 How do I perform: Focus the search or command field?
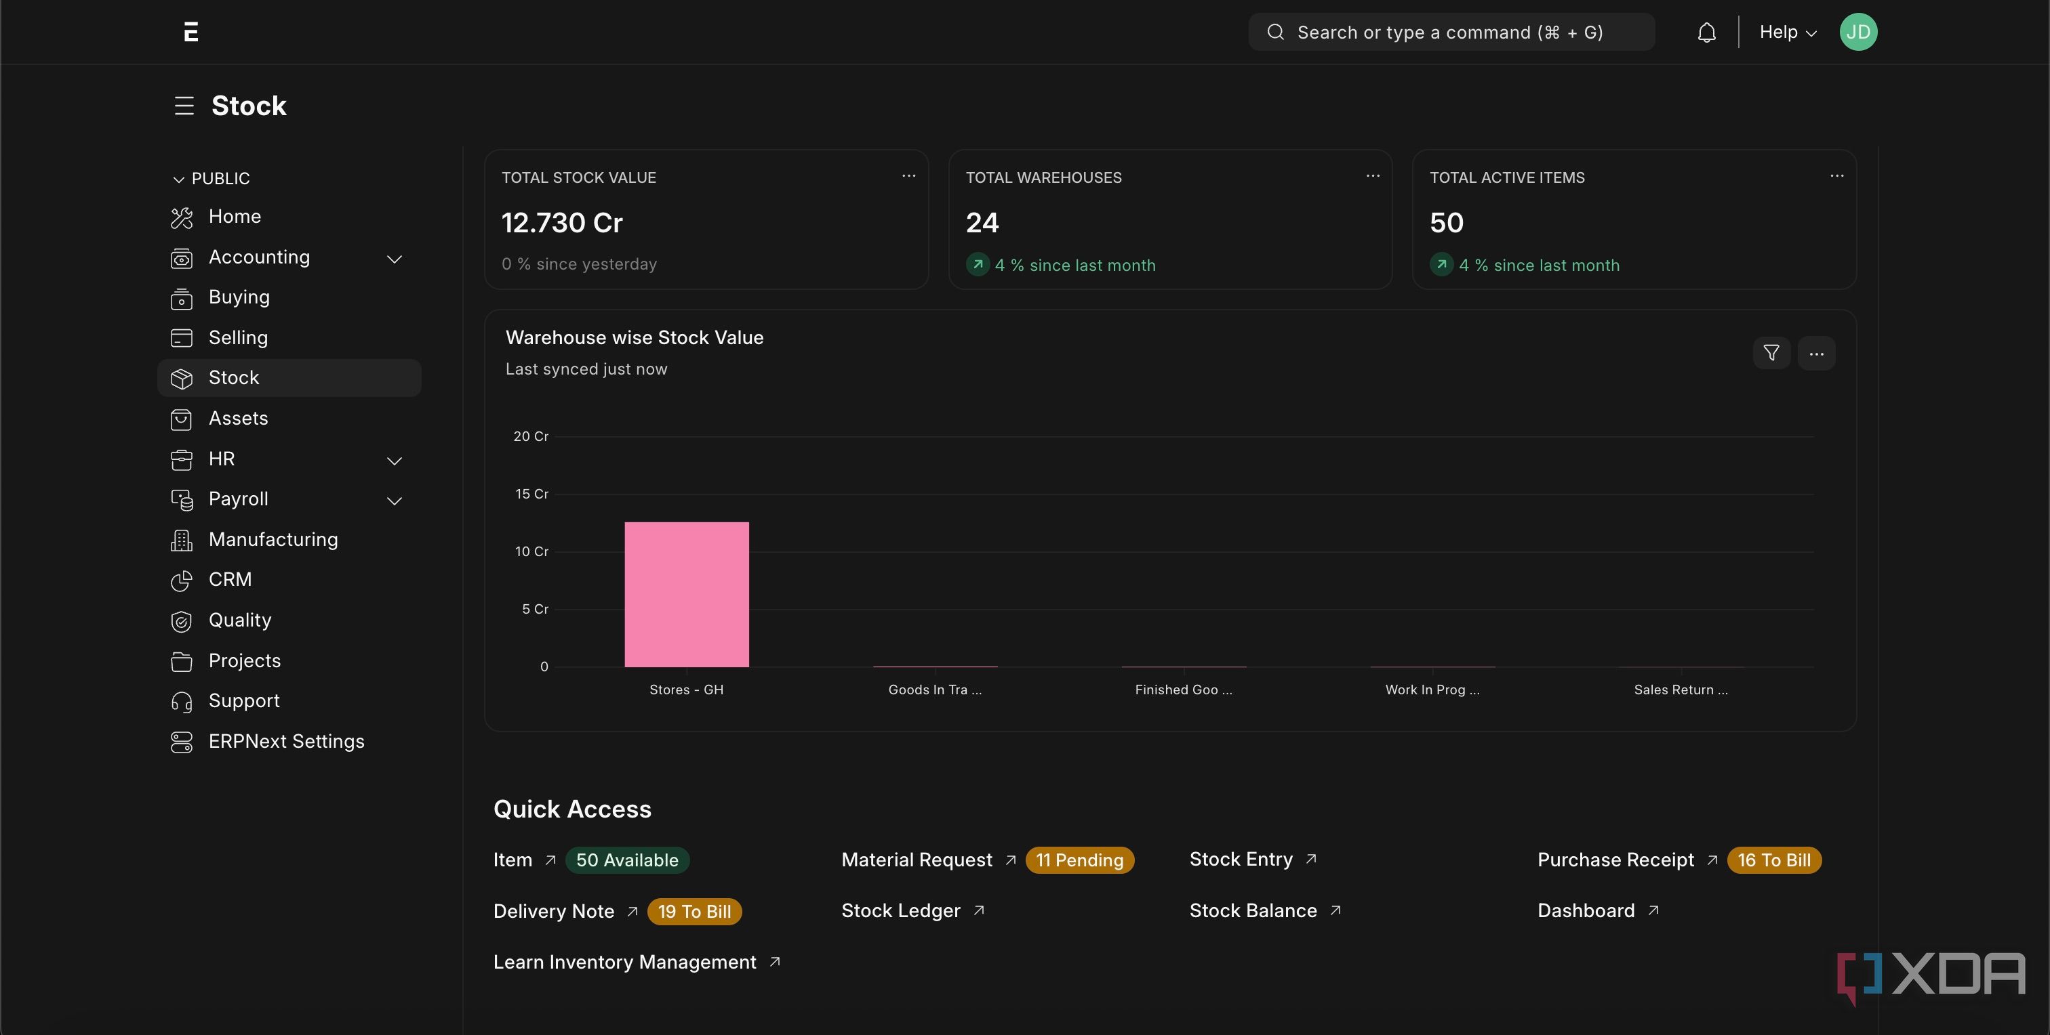click(x=1451, y=32)
